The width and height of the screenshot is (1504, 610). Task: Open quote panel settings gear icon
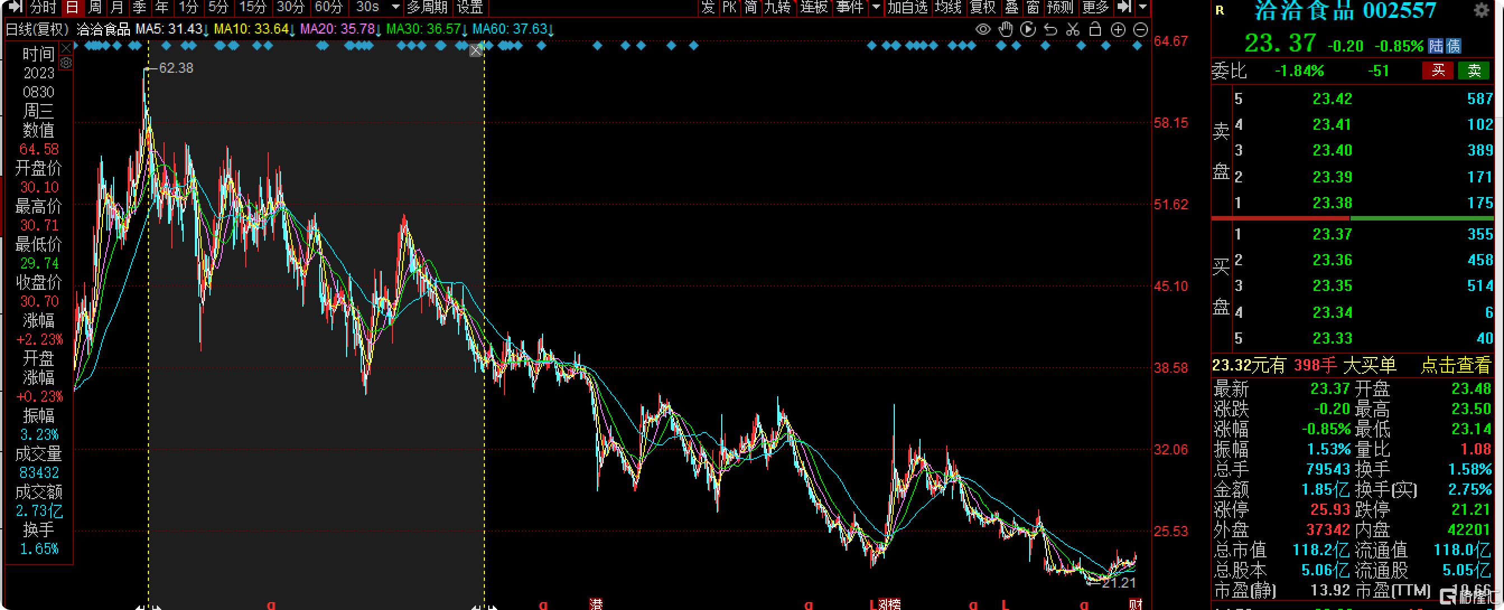[1480, 10]
